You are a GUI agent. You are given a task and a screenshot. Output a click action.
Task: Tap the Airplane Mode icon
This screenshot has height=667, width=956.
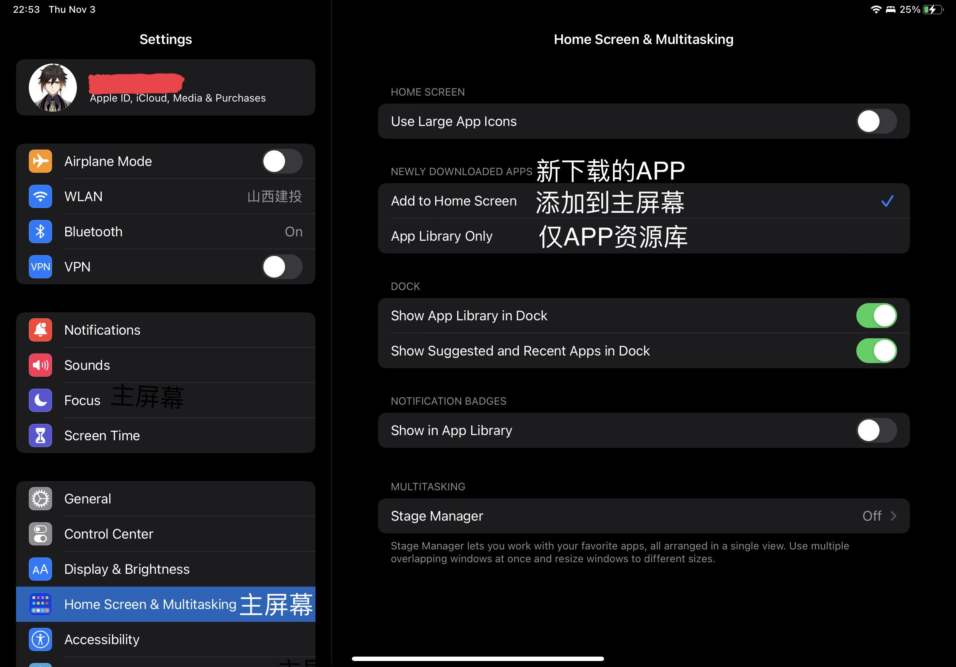point(40,161)
